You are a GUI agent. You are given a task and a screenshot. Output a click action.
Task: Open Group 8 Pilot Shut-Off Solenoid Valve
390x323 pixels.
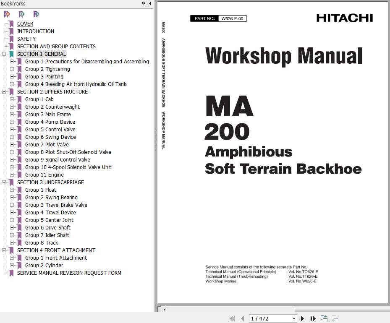click(68, 152)
